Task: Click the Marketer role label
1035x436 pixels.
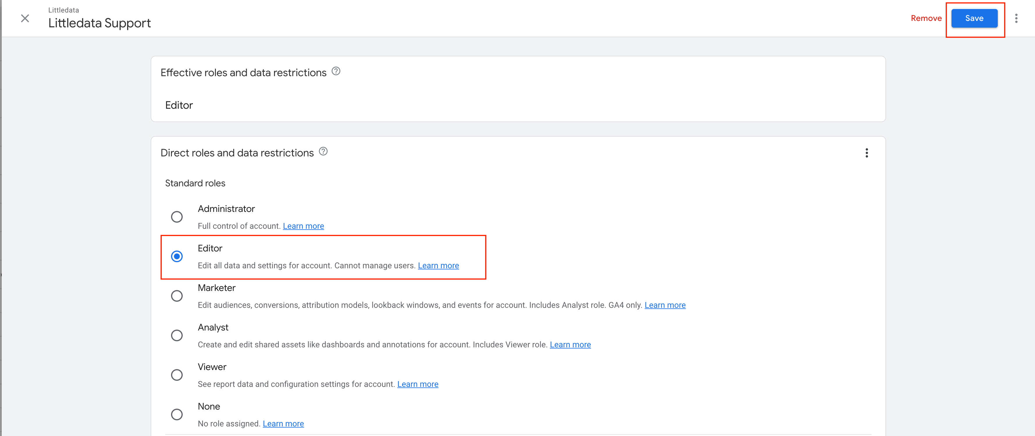Action: (216, 288)
